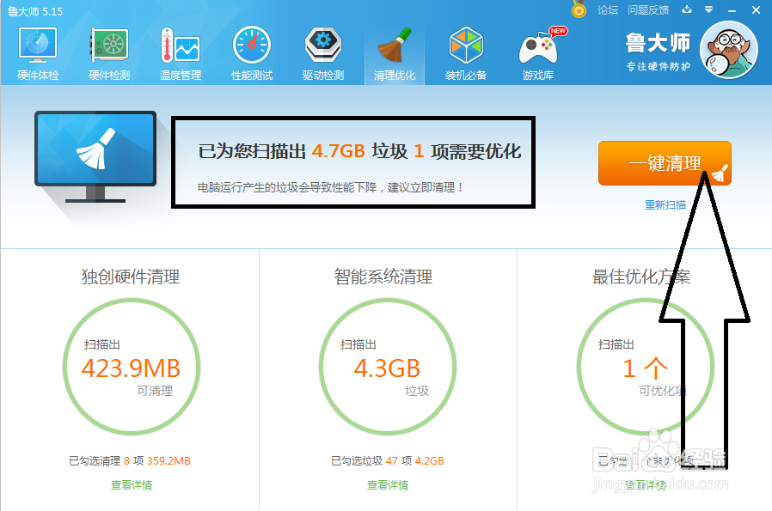Screen dimensions: 772x511
Task: Switch to 装机必备 essential software
Action: [x=465, y=52]
